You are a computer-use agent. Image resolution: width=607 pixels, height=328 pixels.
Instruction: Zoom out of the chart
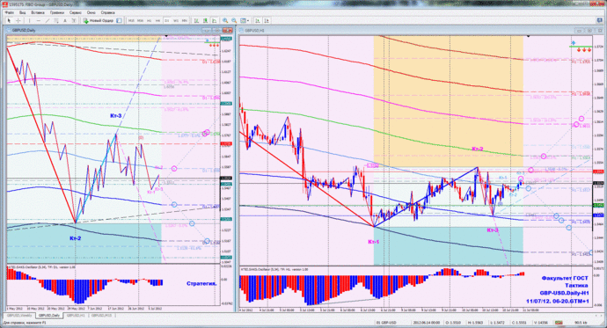click(234, 20)
